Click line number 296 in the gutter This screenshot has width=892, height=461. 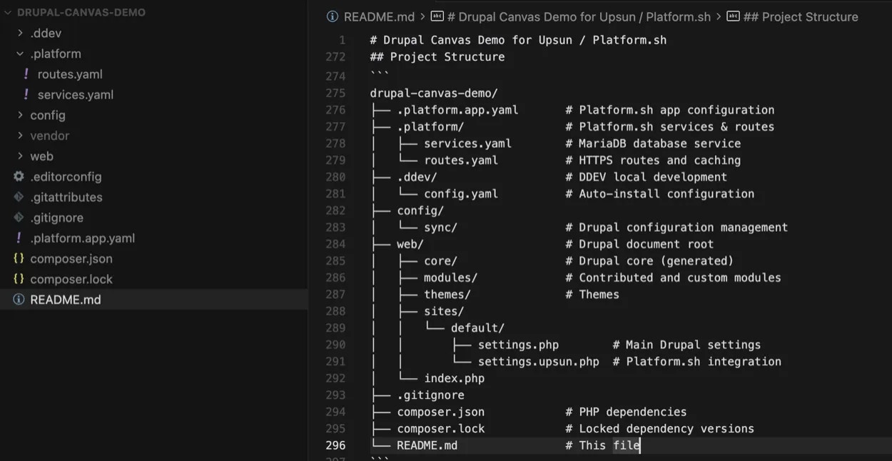pos(335,445)
